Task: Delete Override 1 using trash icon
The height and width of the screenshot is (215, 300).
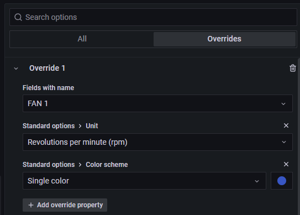Action: click(x=292, y=68)
